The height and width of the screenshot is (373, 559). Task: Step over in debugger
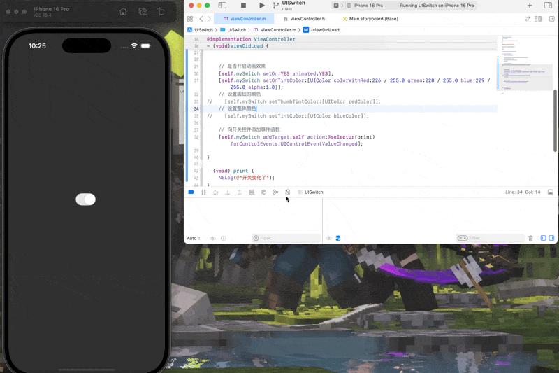216,192
